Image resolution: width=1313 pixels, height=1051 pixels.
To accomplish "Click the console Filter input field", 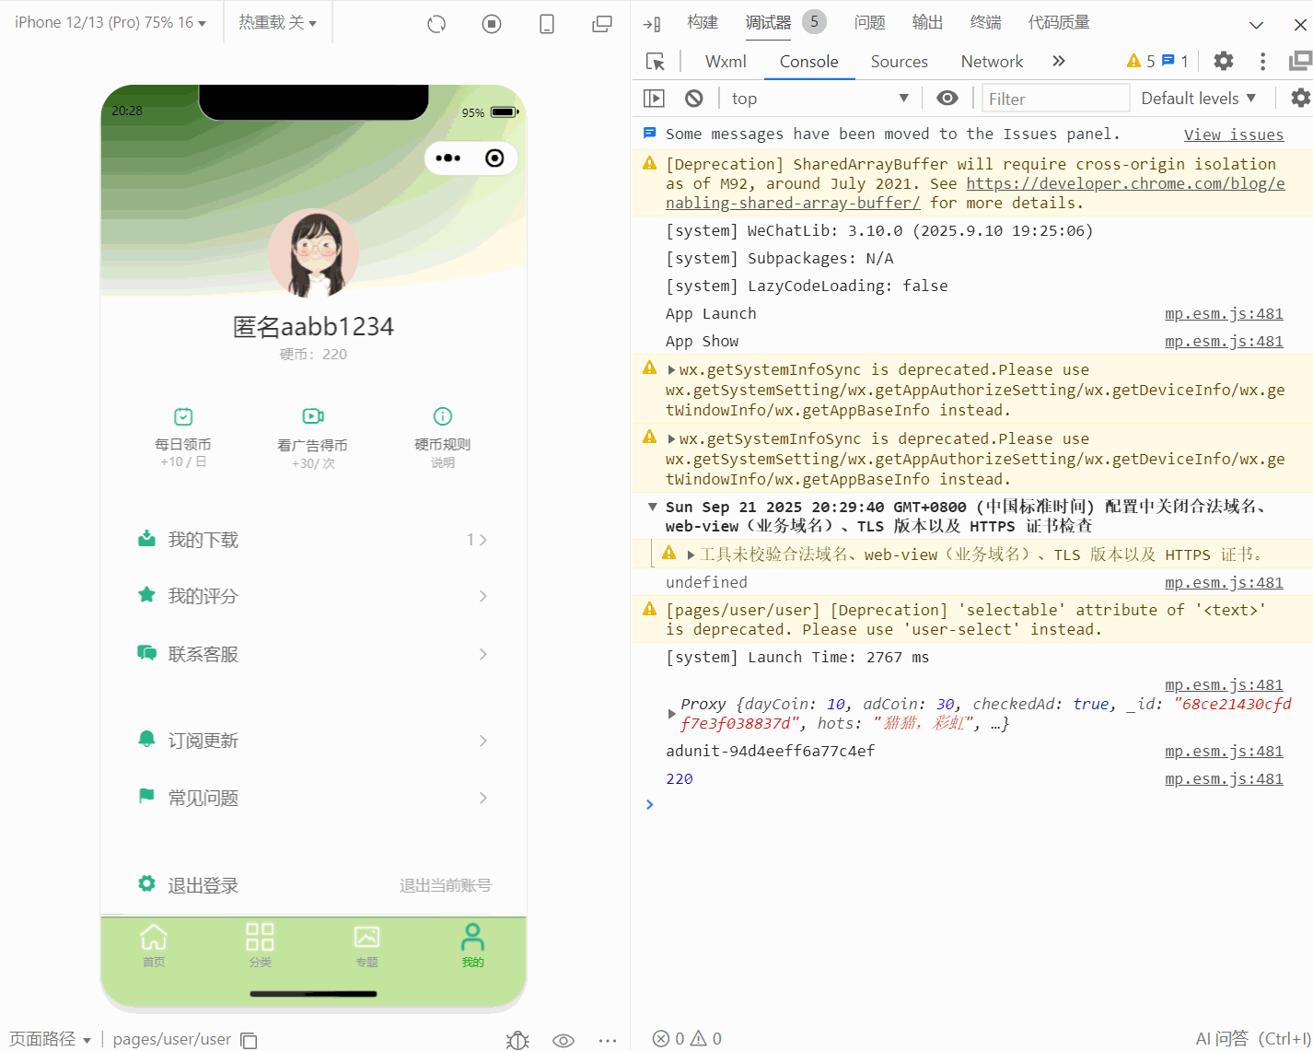I will [1055, 99].
